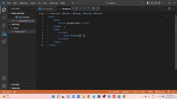Change end of line CRLF setting
Image resolution: width=177 pixels, height=99 pixels.
click(x=143, y=92)
